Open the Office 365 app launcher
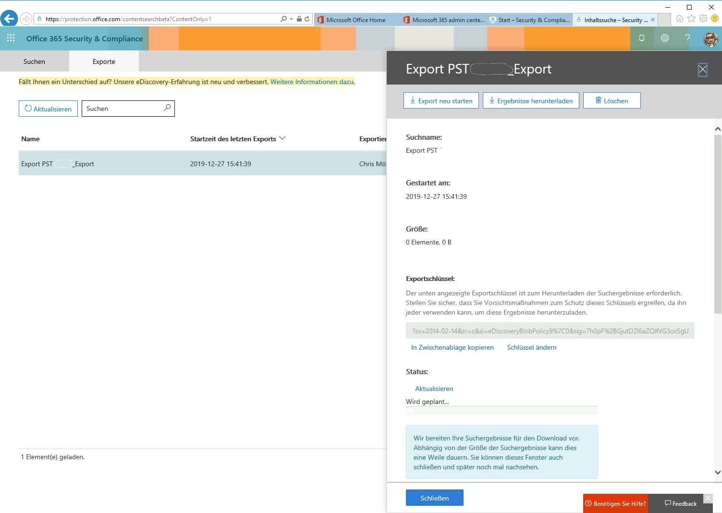Image resolution: width=722 pixels, height=513 pixels. coord(11,38)
